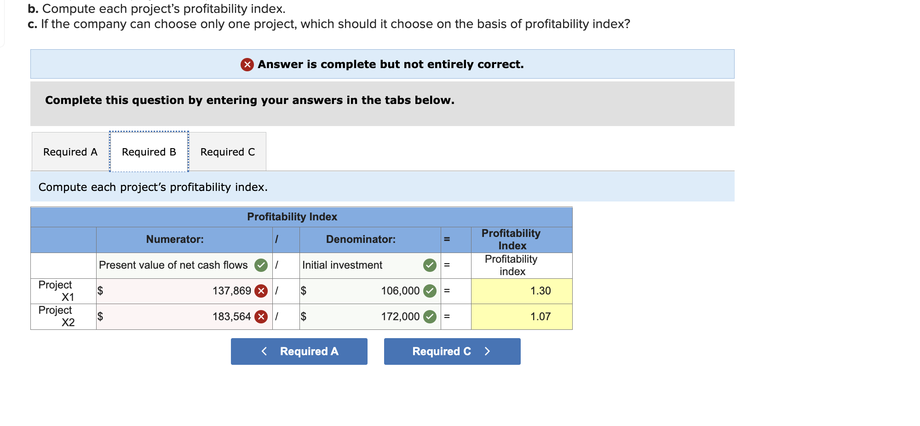Click red X next to 183,564
The image size is (920, 426).
coord(261,317)
